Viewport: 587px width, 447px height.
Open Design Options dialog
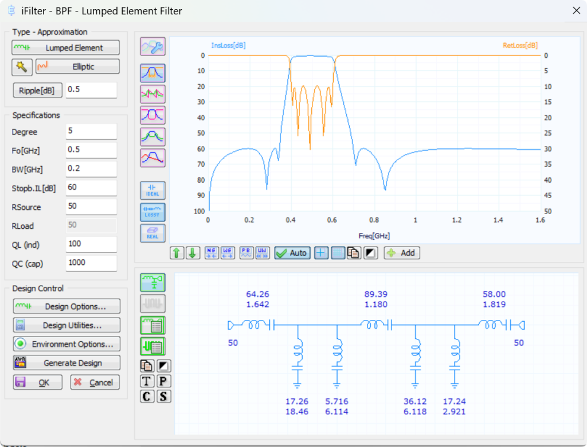pyautogui.click(x=66, y=306)
